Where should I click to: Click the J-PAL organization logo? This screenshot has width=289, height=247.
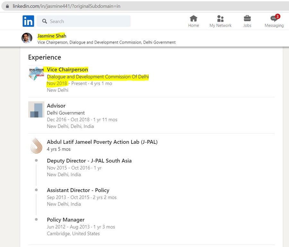(36, 146)
